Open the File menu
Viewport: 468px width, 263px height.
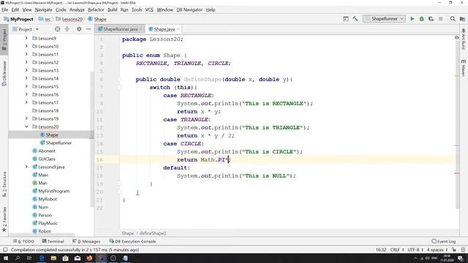click(5, 9)
